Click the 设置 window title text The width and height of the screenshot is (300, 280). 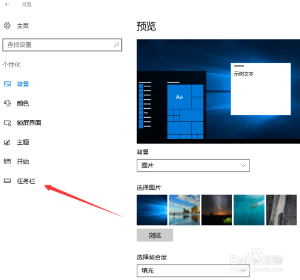pyautogui.click(x=27, y=4)
